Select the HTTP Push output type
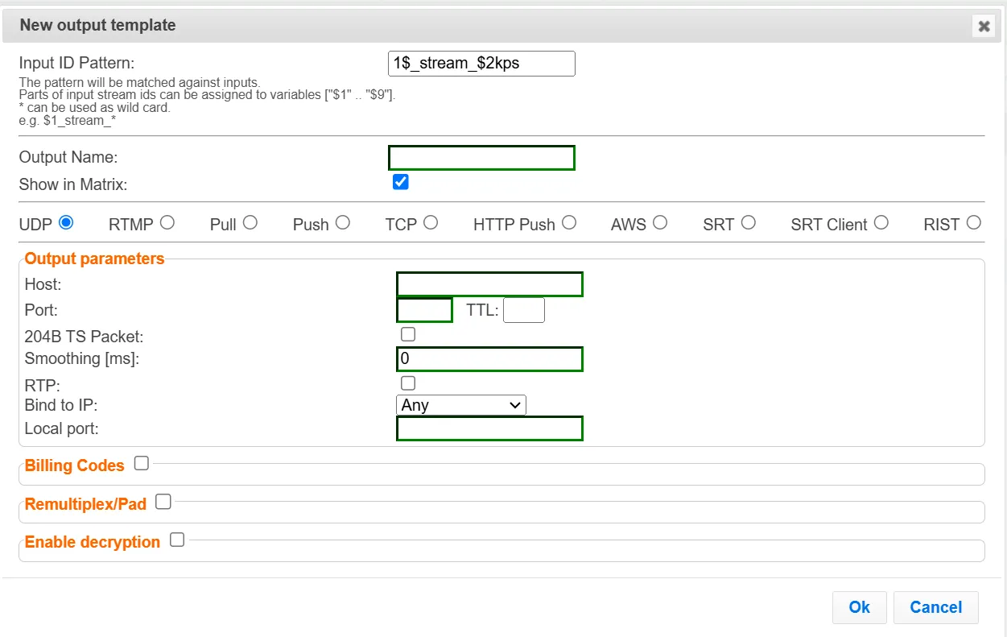Screen dimensions: 1007x637 tap(569, 222)
